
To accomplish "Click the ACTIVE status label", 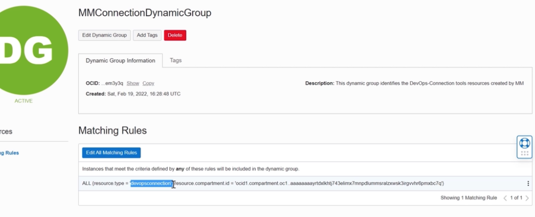I will point(24,101).
